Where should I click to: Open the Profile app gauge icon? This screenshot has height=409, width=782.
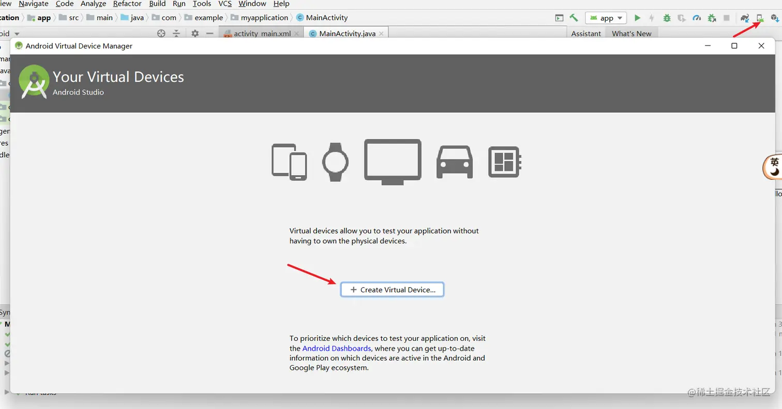[x=697, y=18]
